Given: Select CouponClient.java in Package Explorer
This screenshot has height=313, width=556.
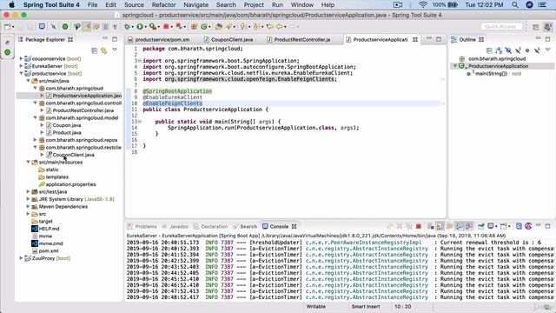Looking at the screenshot, I should click(x=73, y=155).
